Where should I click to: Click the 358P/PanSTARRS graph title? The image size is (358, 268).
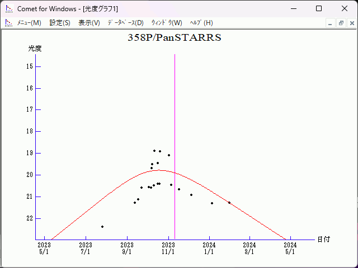tap(175, 38)
